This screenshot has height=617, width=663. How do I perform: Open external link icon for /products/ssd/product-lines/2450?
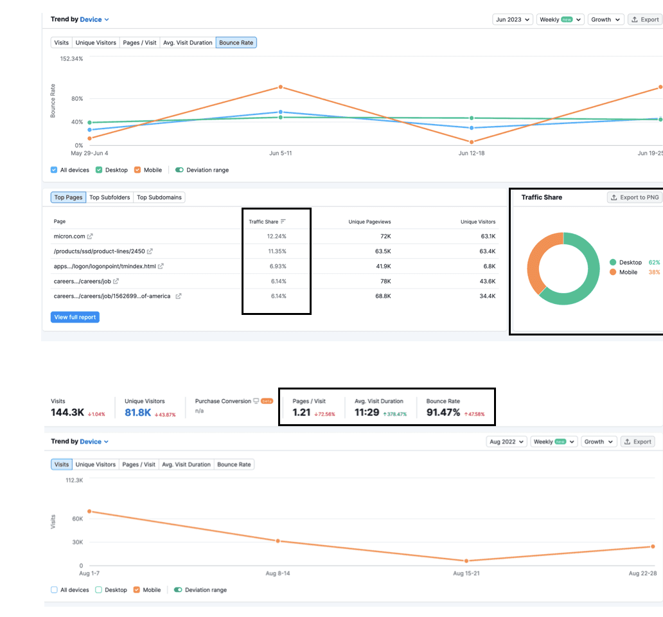[x=150, y=251]
